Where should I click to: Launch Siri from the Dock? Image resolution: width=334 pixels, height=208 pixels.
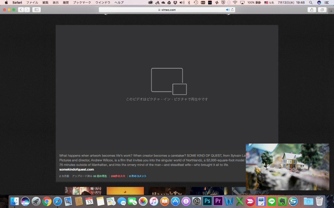coord(25,201)
